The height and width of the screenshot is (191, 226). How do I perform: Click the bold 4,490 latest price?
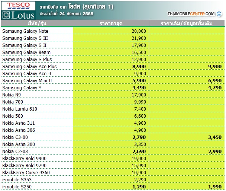[139, 88]
